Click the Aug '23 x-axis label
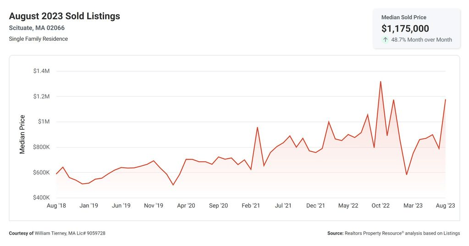 point(445,206)
